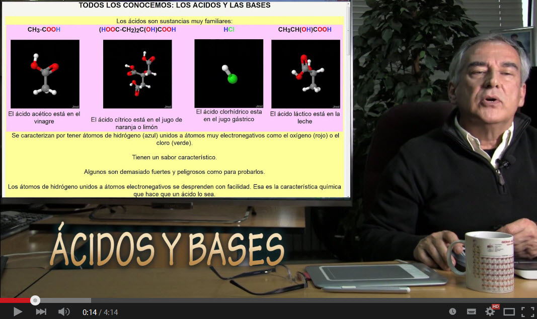Click the hydrochloric acid HCl model

coord(229,73)
